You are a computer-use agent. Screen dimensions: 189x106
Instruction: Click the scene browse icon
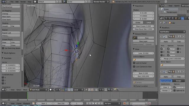[x=64, y=2]
